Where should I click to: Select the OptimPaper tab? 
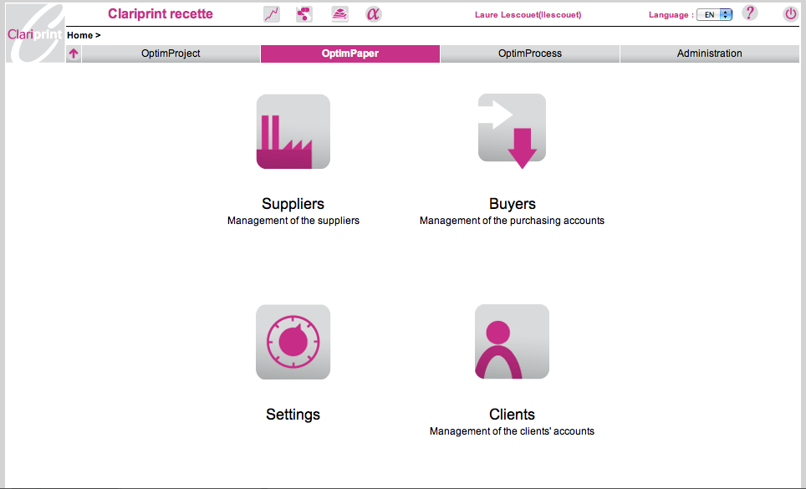(350, 53)
